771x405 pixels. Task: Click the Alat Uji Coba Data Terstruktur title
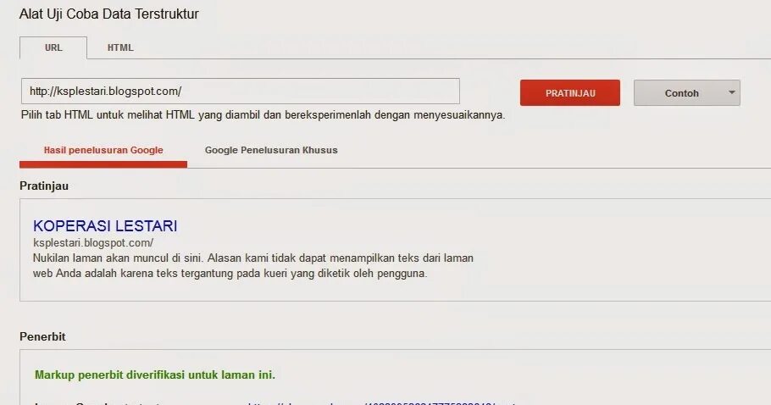(x=109, y=14)
